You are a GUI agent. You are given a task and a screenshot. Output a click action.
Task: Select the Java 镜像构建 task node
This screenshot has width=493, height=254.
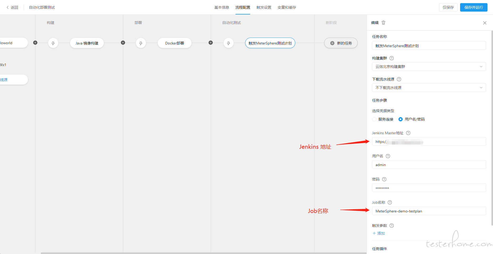pos(87,43)
